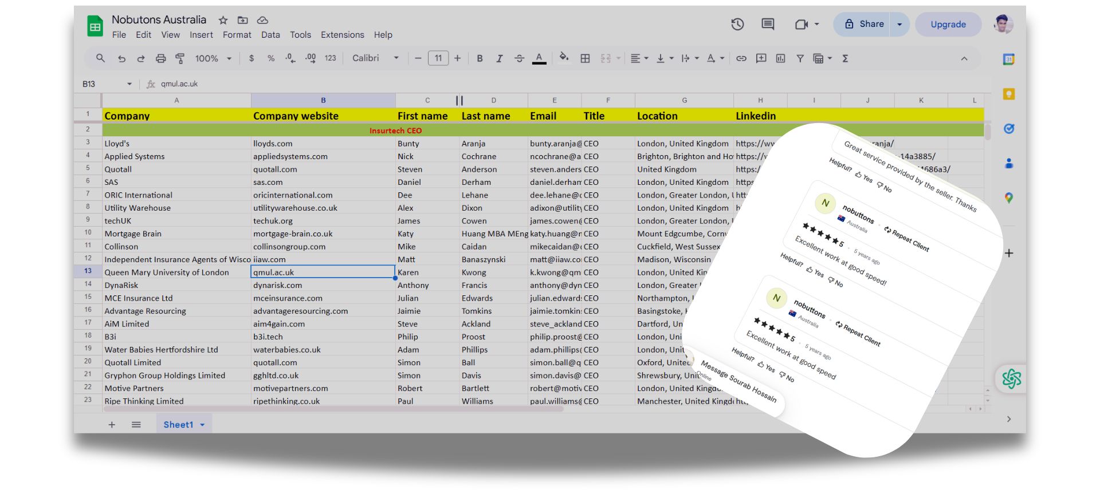The height and width of the screenshot is (494, 1100).
Task: Open horizontal align dropdown
Action: [x=639, y=58]
